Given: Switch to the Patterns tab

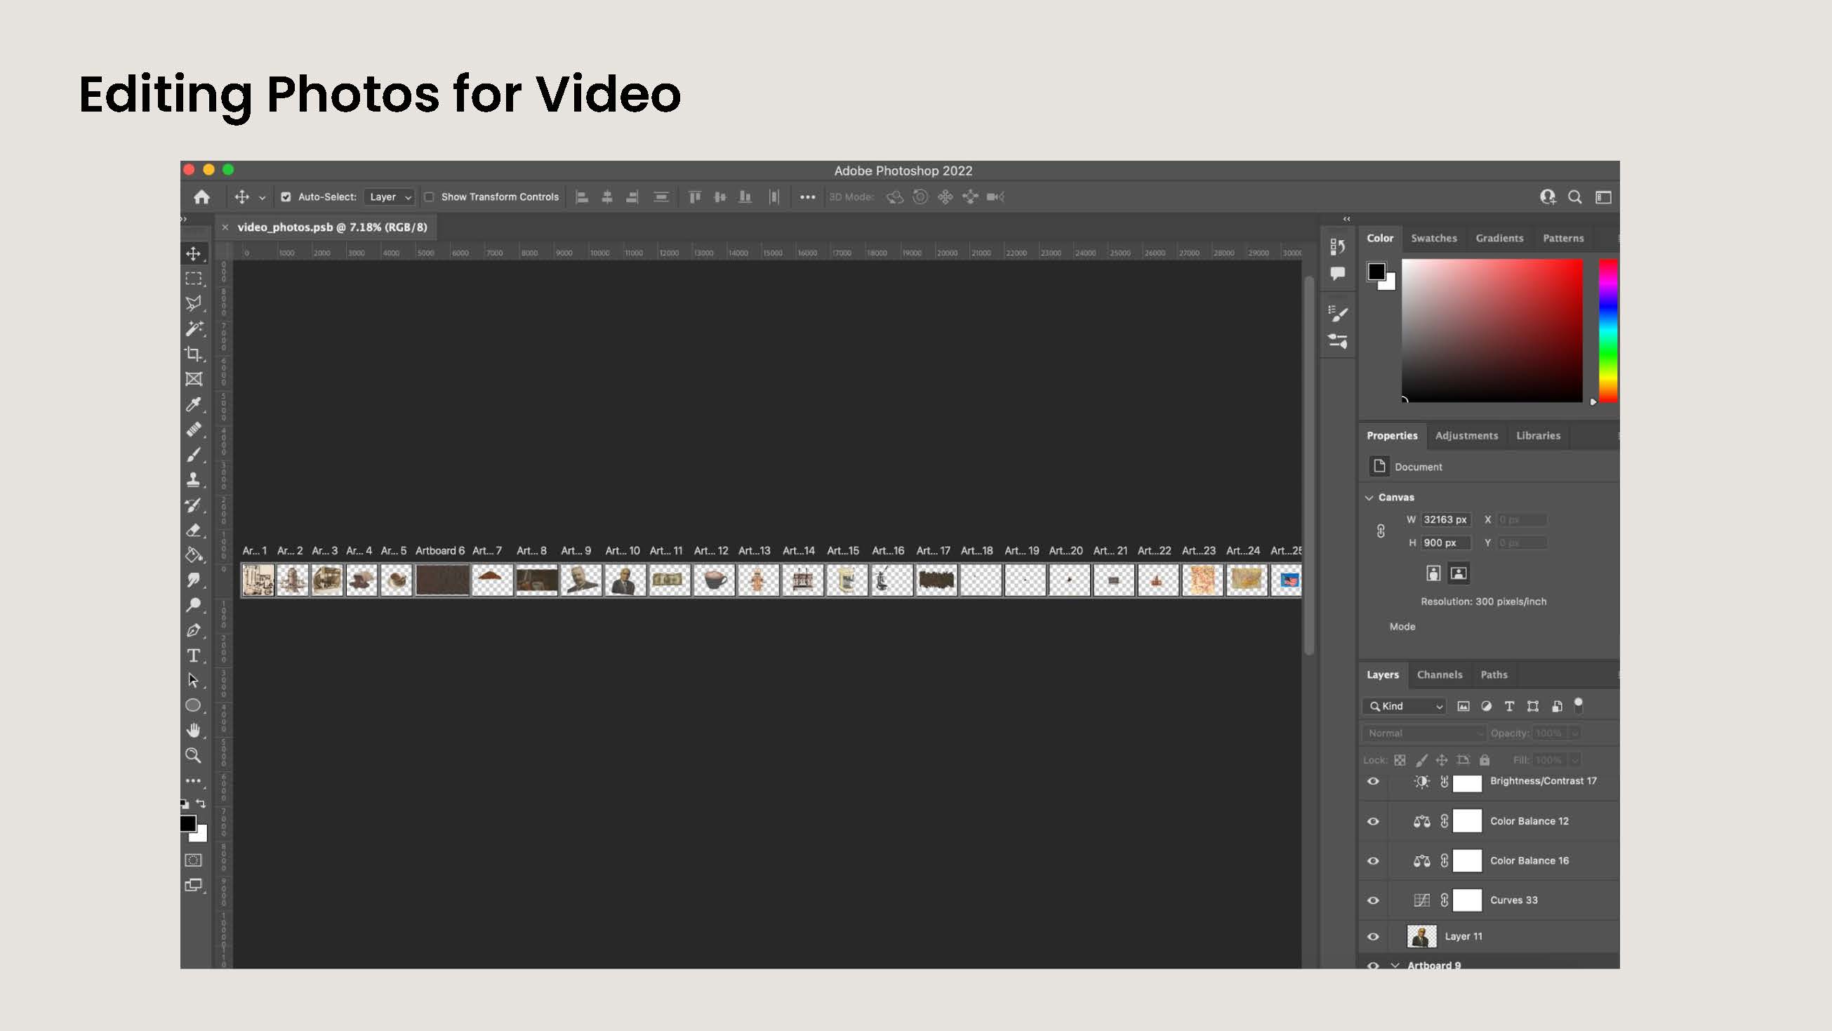Looking at the screenshot, I should [x=1563, y=238].
